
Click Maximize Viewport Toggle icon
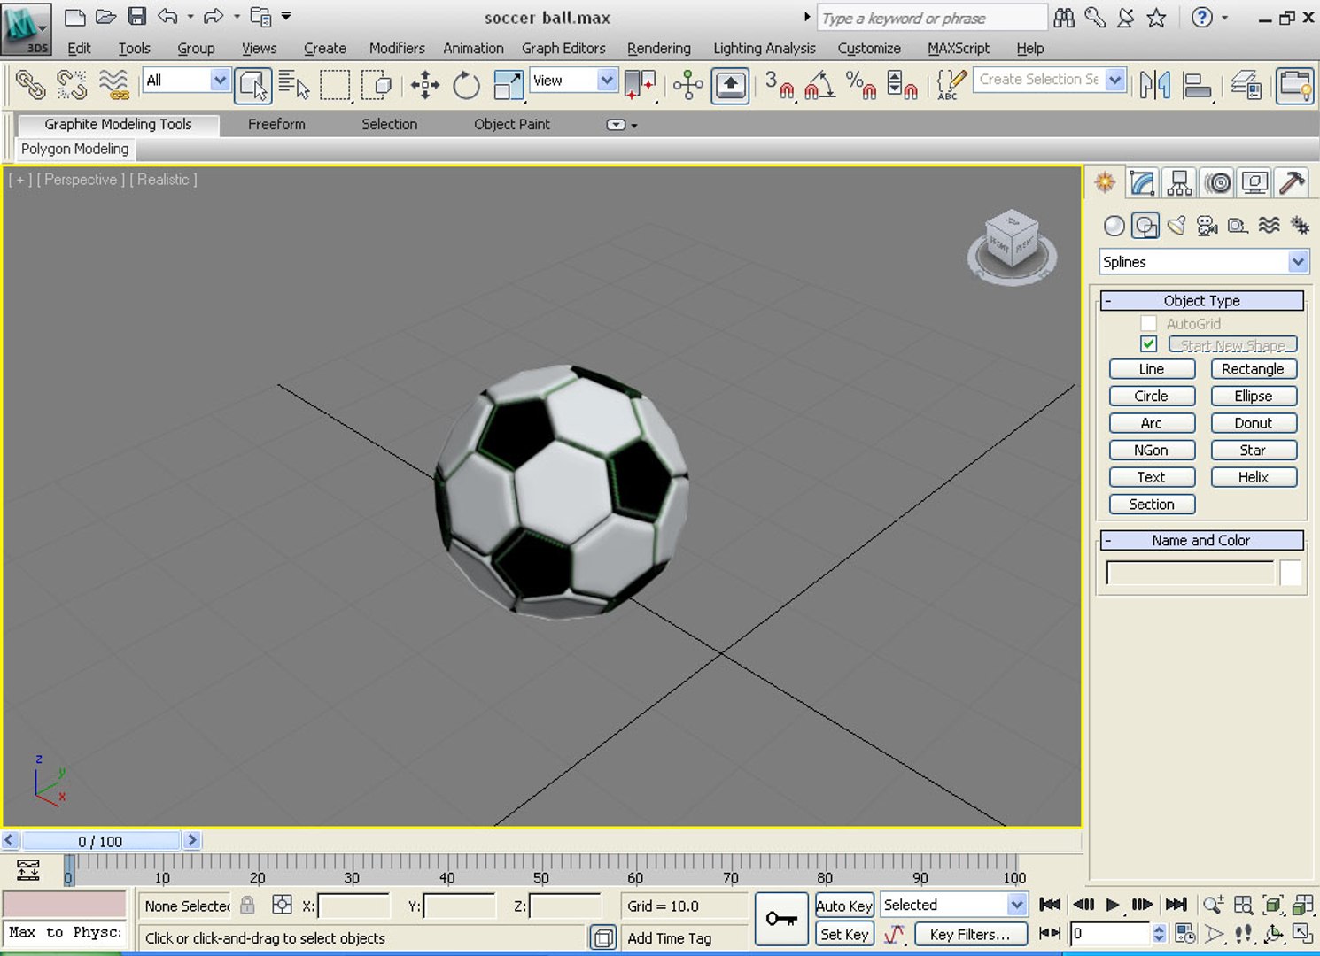tap(1302, 933)
